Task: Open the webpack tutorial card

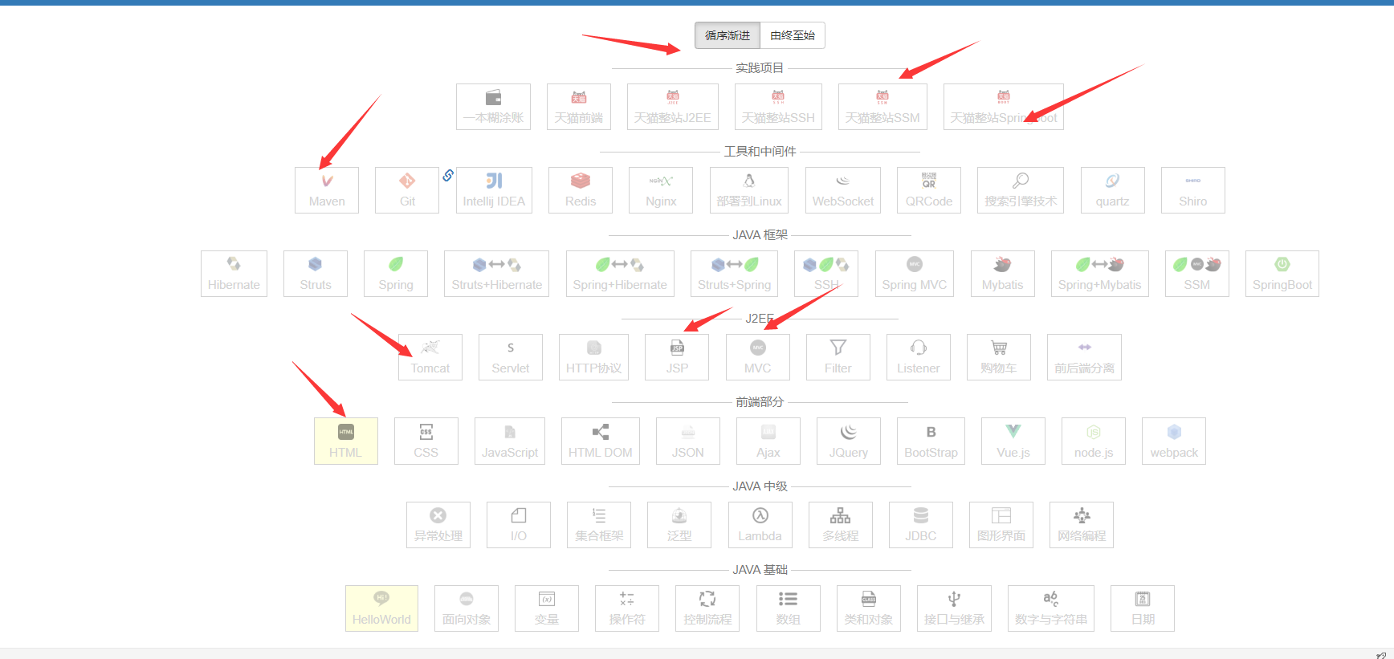Action: point(1174,441)
